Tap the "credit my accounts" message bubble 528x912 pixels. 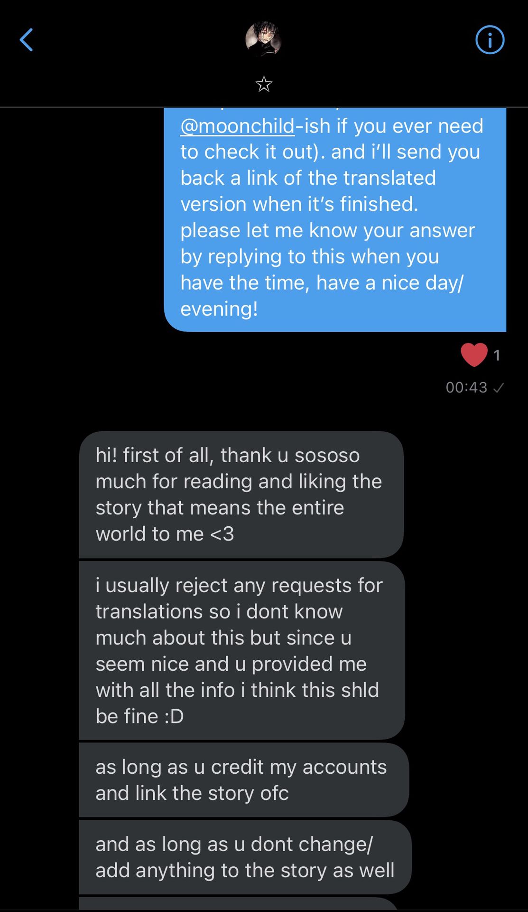(243, 779)
